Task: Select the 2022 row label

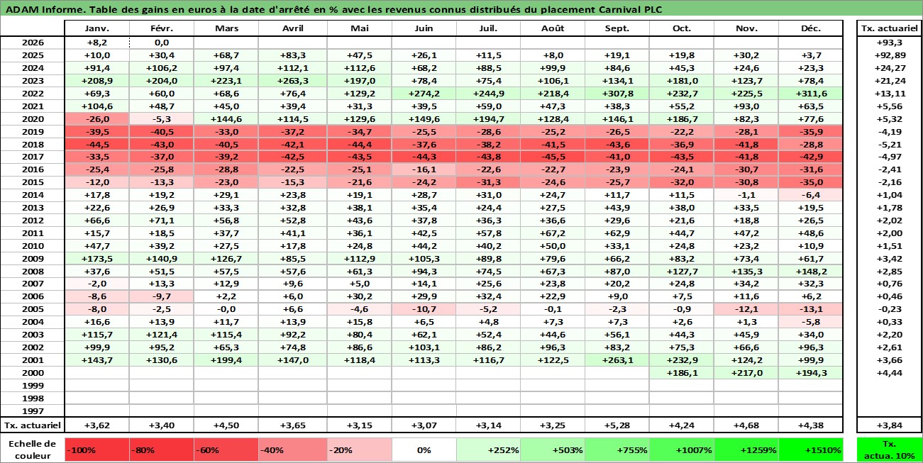Action: click(x=33, y=94)
